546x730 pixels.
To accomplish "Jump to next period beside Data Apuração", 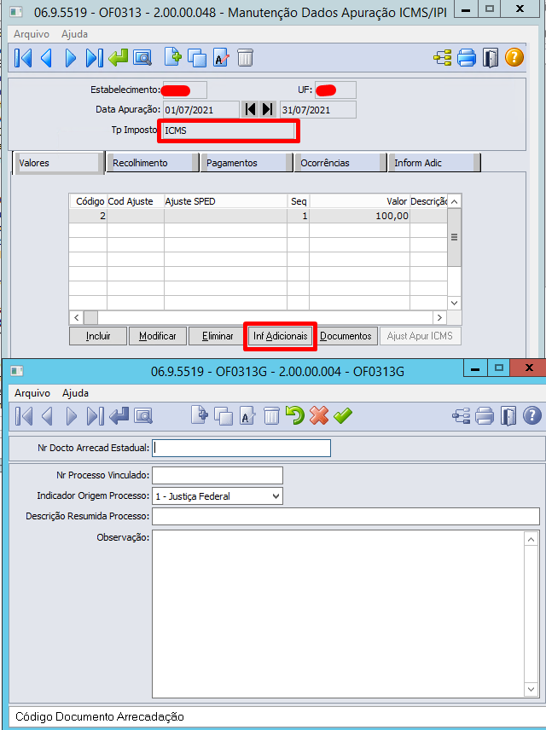I will [x=267, y=109].
